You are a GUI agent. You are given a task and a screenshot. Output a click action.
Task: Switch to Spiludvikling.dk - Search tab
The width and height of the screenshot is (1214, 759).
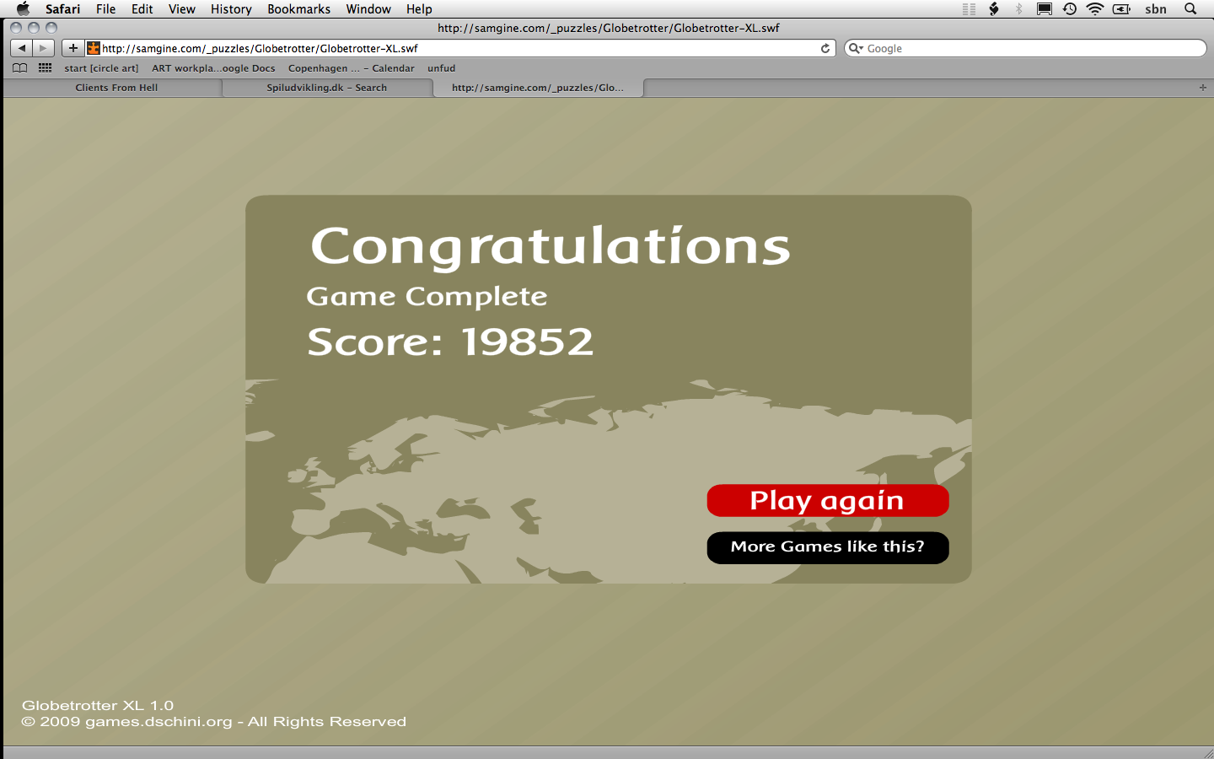point(327,88)
